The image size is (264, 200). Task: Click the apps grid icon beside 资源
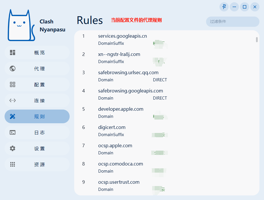(x=13, y=164)
